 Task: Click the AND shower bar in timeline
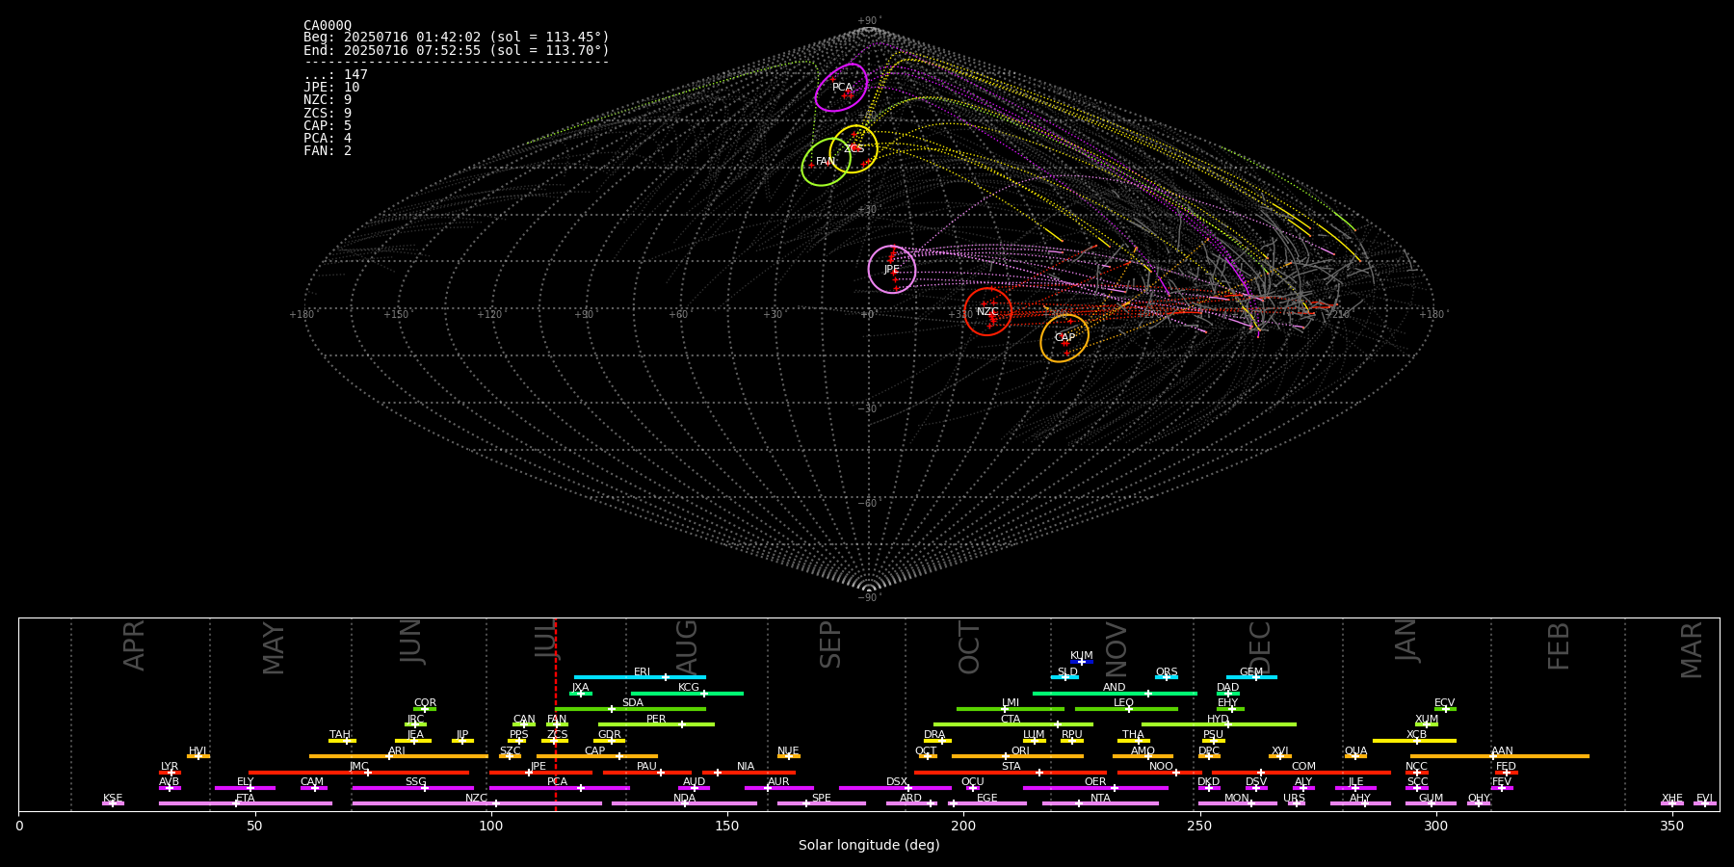tap(1115, 693)
